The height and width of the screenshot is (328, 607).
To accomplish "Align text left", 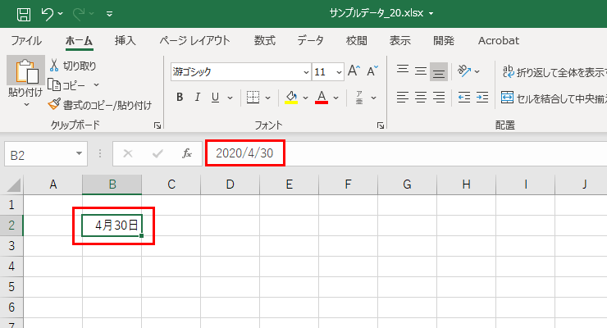I will coord(403,97).
